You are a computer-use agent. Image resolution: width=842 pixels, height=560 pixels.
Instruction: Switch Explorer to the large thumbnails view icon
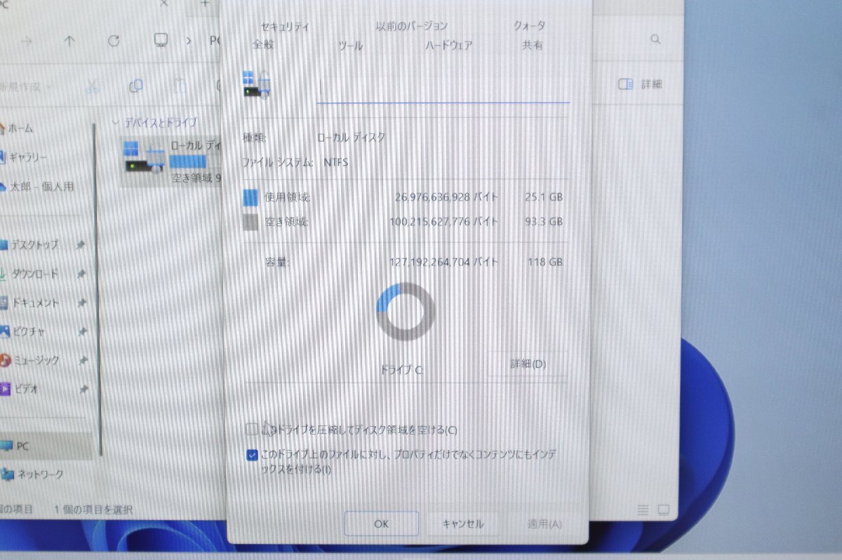pos(663,509)
